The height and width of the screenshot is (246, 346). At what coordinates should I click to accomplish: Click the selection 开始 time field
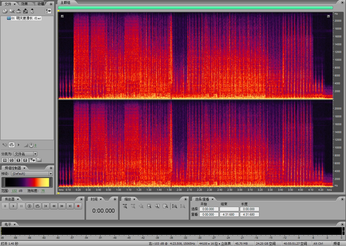pos(209,209)
